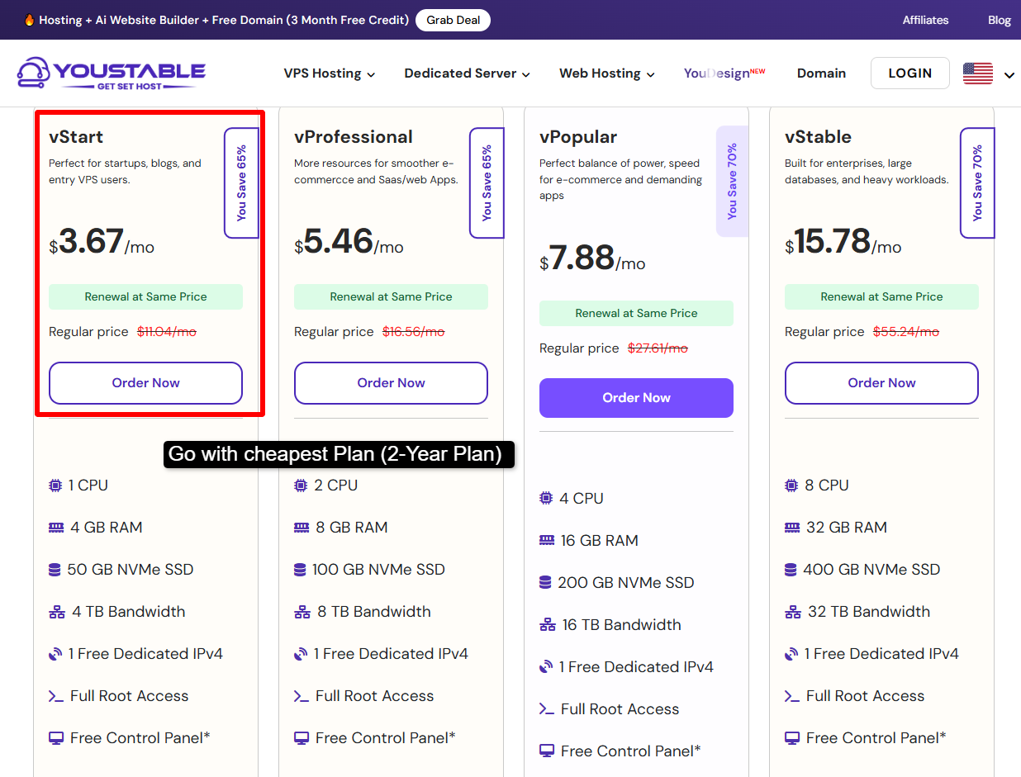Click the CPU chip icon in vStart

click(55, 486)
